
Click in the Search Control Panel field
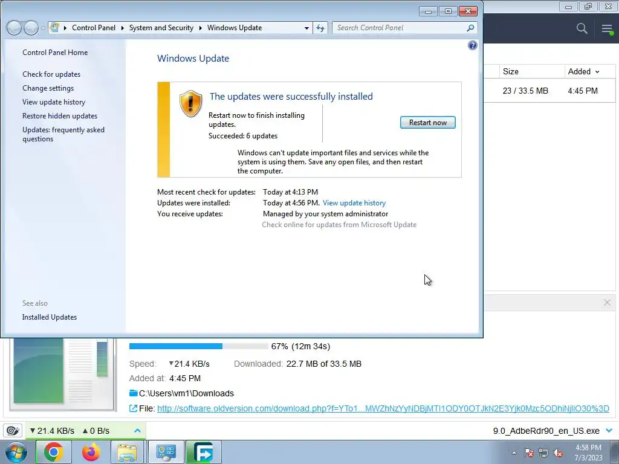(399, 28)
